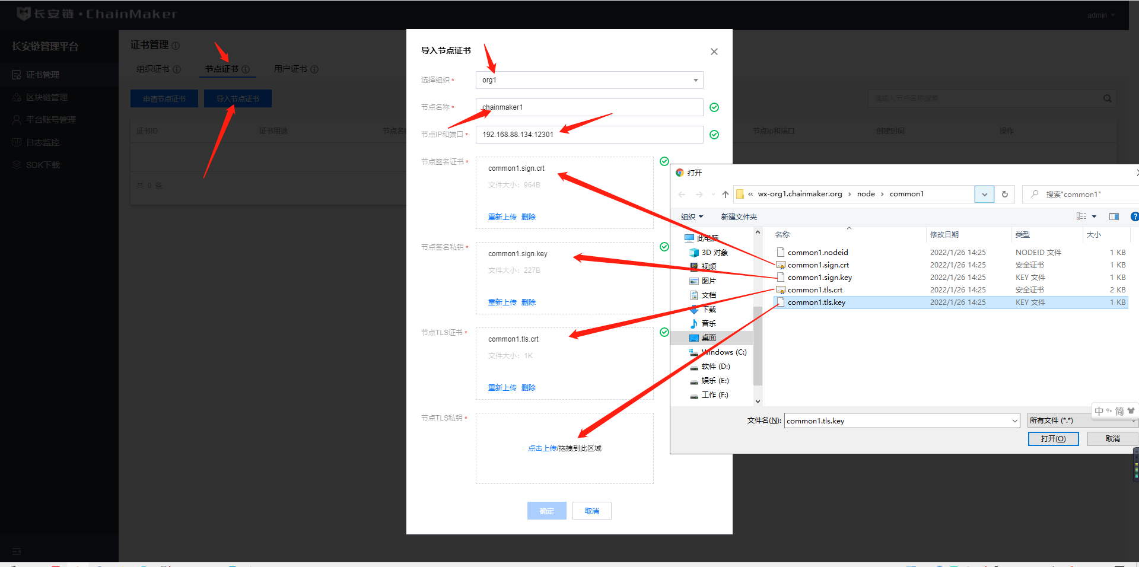
Task: Click 重新上传 under common1.tls.crt
Action: coord(502,388)
